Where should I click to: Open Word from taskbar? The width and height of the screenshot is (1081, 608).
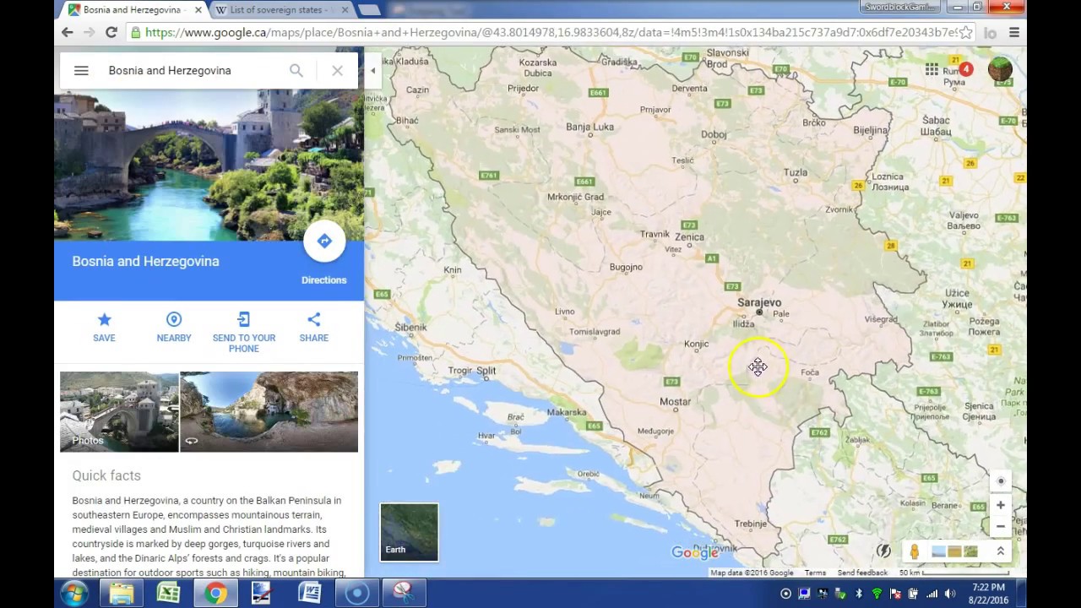[309, 594]
